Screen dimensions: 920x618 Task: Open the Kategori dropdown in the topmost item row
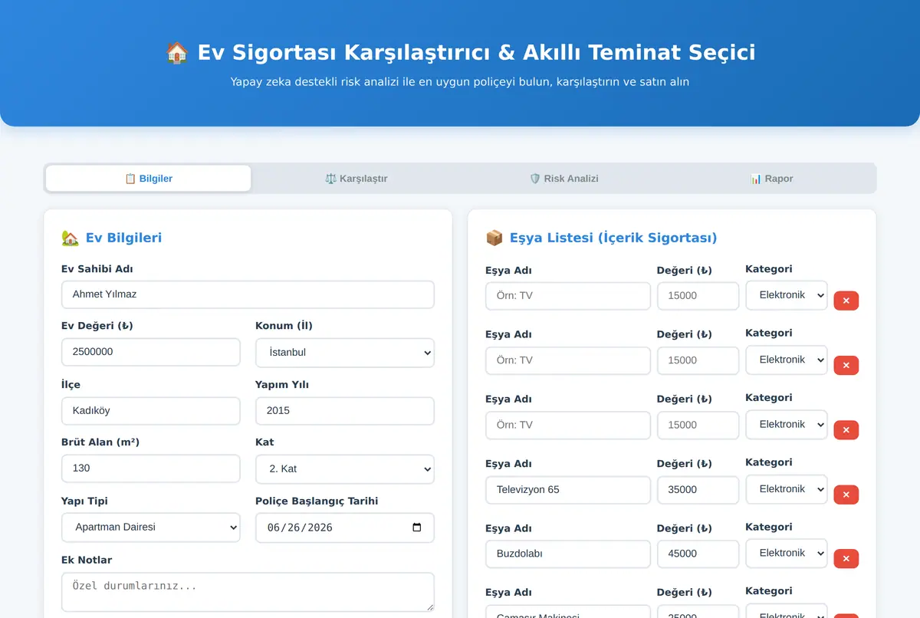pyautogui.click(x=787, y=295)
